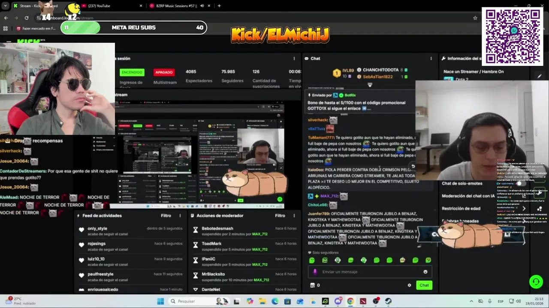Click Moderación del chat con IA setting

tap(468, 196)
